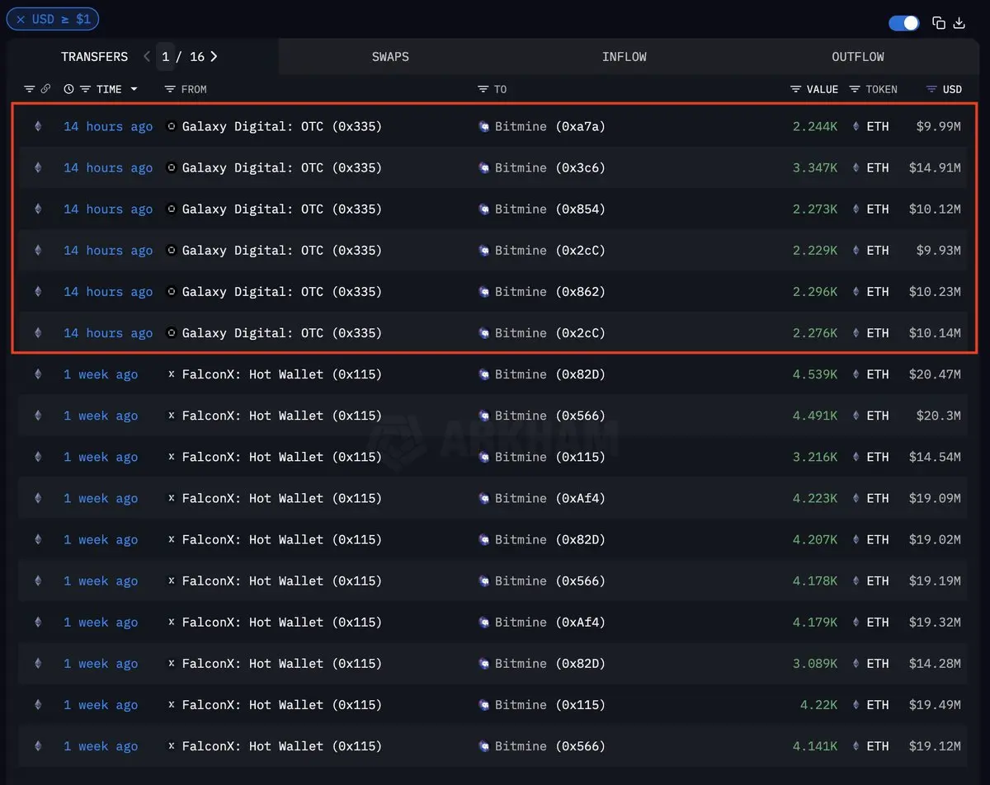Open the Bitmine (0x854) recipient
This screenshot has height=785, width=990.
click(x=550, y=209)
